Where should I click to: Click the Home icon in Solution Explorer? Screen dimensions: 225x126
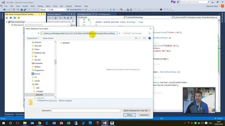tap(56, 18)
